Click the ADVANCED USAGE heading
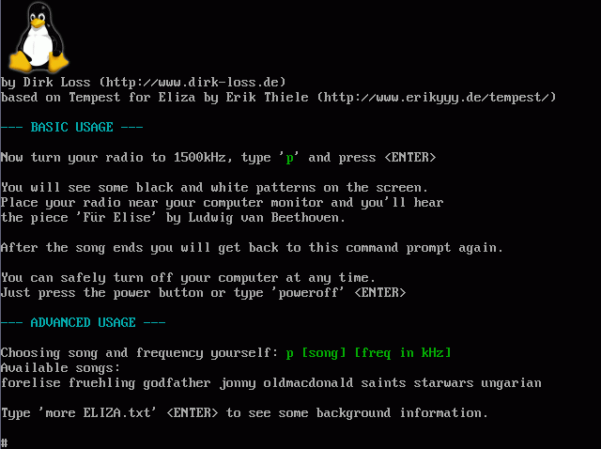This screenshot has width=601, height=449. 83,322
